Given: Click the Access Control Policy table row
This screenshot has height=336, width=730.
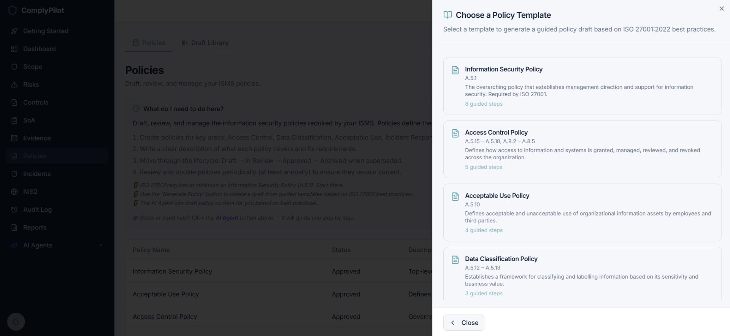Looking at the screenshot, I should 279,317.
